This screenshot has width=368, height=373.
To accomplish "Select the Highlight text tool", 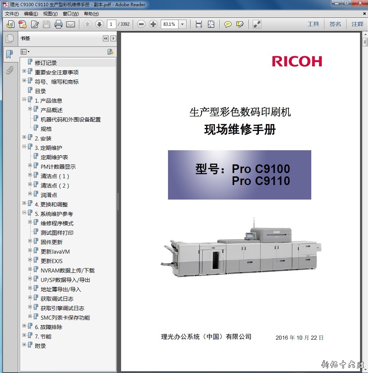I will point(240,24).
